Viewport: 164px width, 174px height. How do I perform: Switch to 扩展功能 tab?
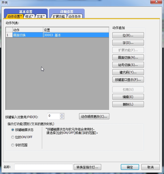59,17
